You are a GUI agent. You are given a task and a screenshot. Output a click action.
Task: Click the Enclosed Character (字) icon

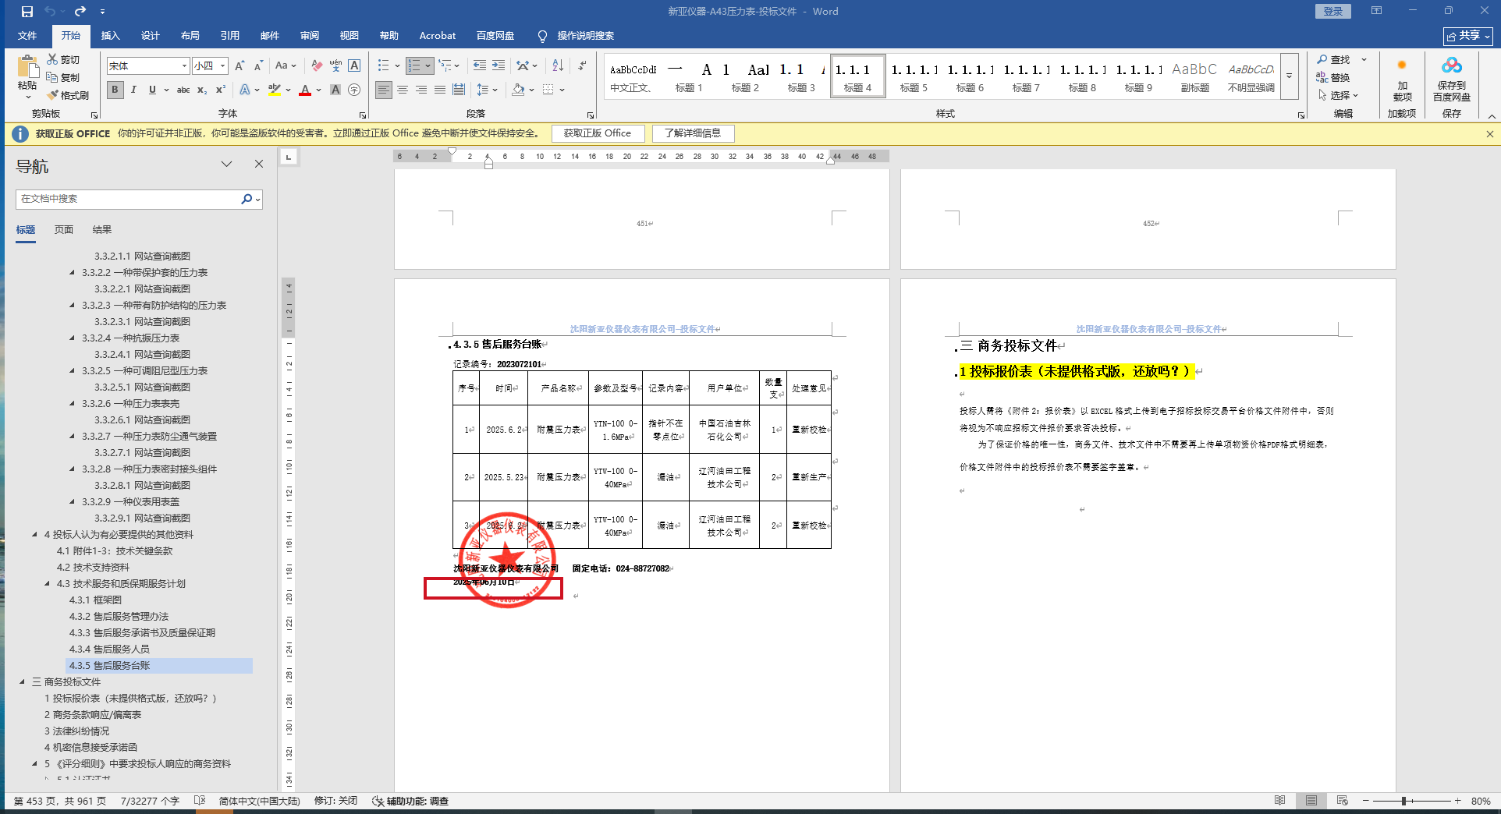pos(354,90)
